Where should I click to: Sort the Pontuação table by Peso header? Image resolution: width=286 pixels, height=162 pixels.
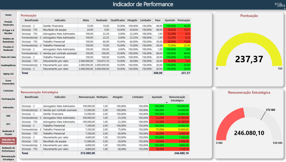[158, 20]
